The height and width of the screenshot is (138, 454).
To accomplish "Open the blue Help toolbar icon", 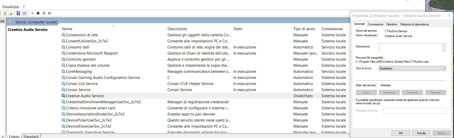I will coord(18,13).
